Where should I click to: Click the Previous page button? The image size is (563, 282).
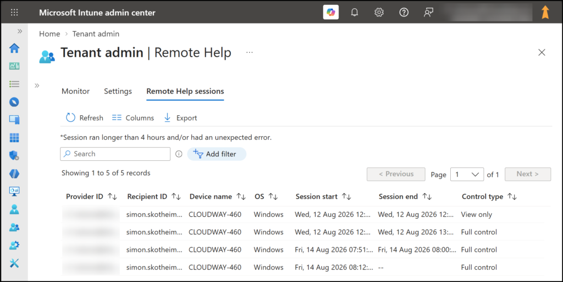pyautogui.click(x=396, y=174)
